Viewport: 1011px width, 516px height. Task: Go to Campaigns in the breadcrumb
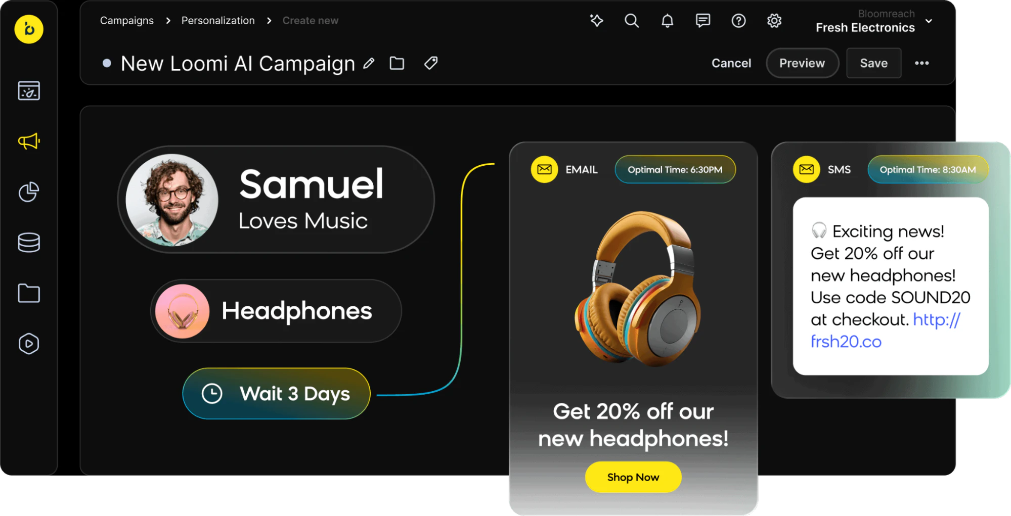click(126, 20)
